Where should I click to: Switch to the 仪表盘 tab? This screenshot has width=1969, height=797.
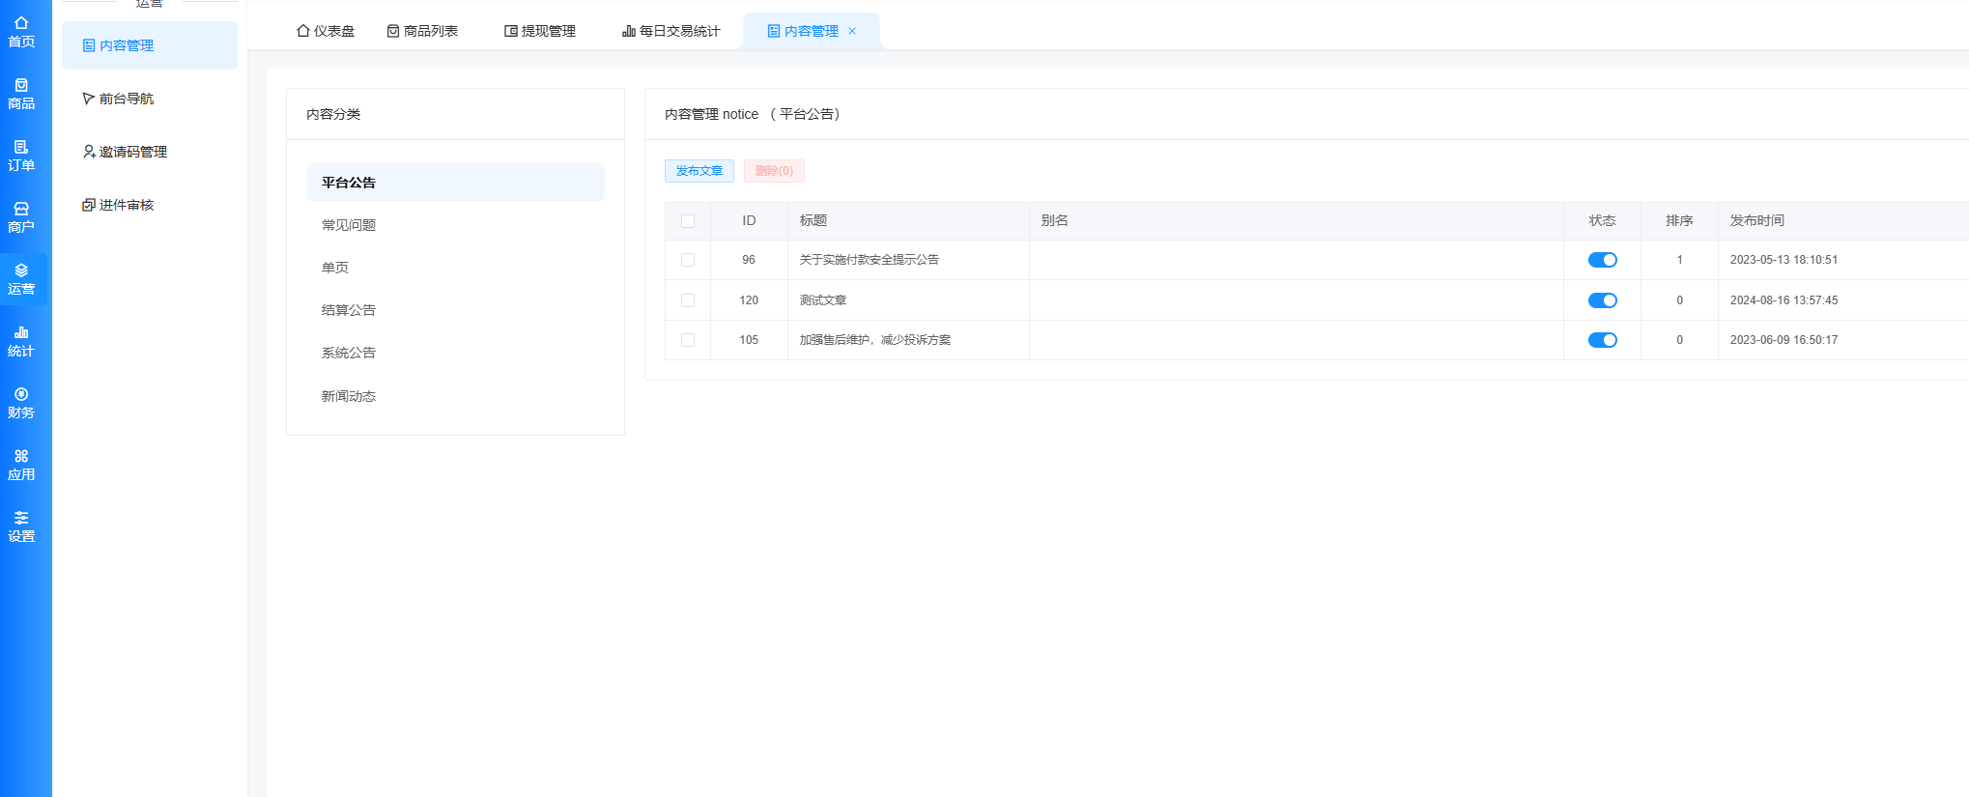[x=326, y=31]
